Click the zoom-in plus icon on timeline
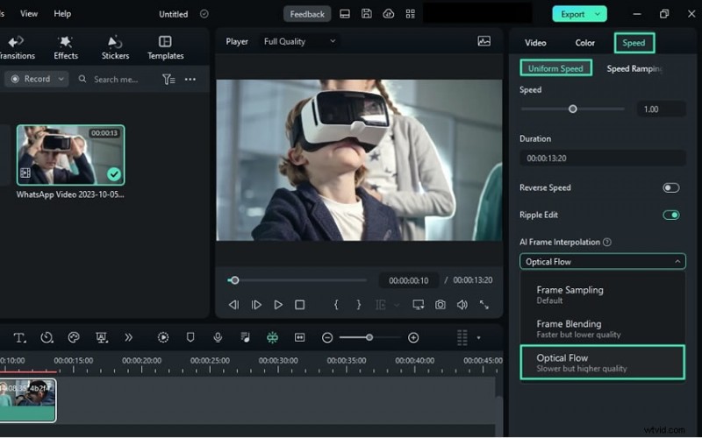Image resolution: width=702 pixels, height=438 pixels. (413, 337)
